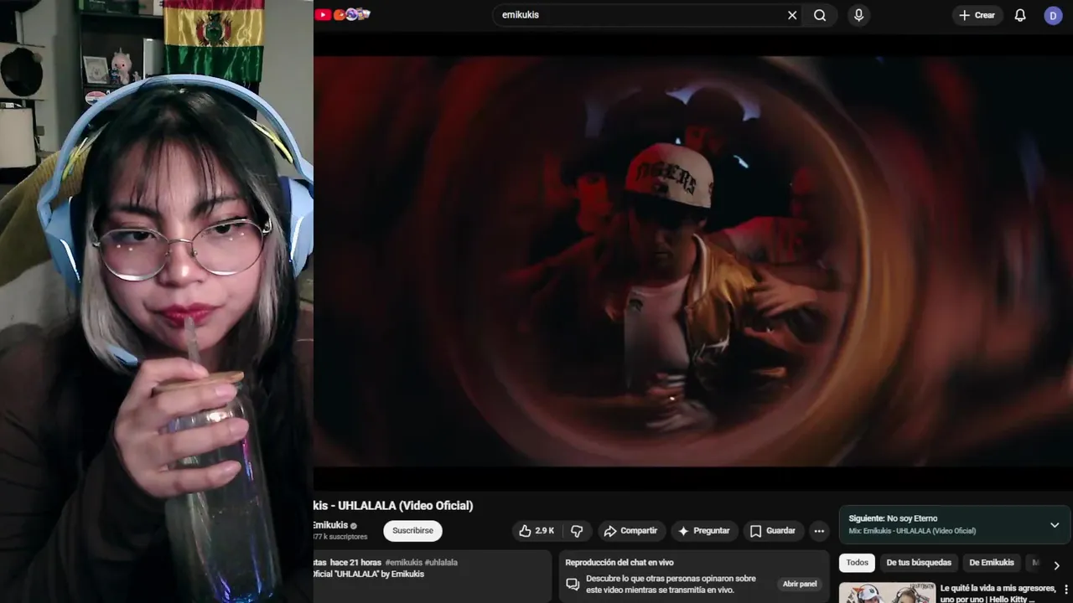Click the #uhlalala hashtag

pyautogui.click(x=441, y=563)
